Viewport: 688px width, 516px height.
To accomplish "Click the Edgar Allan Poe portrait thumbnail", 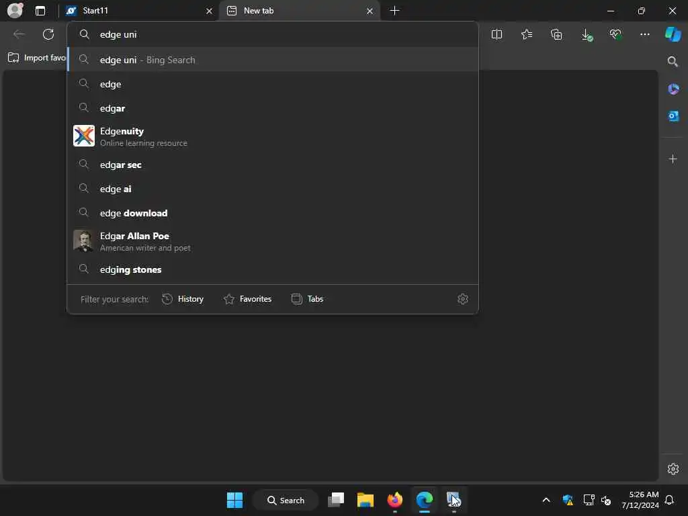I will tap(84, 241).
